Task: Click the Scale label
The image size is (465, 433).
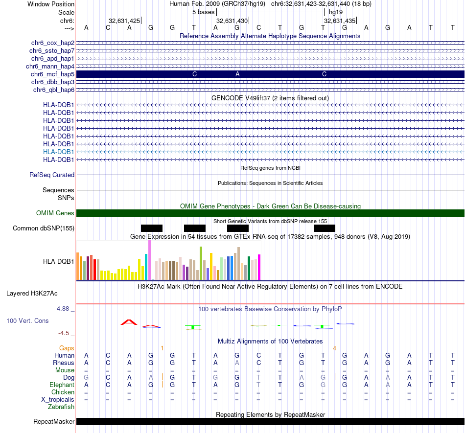Action: [67, 12]
